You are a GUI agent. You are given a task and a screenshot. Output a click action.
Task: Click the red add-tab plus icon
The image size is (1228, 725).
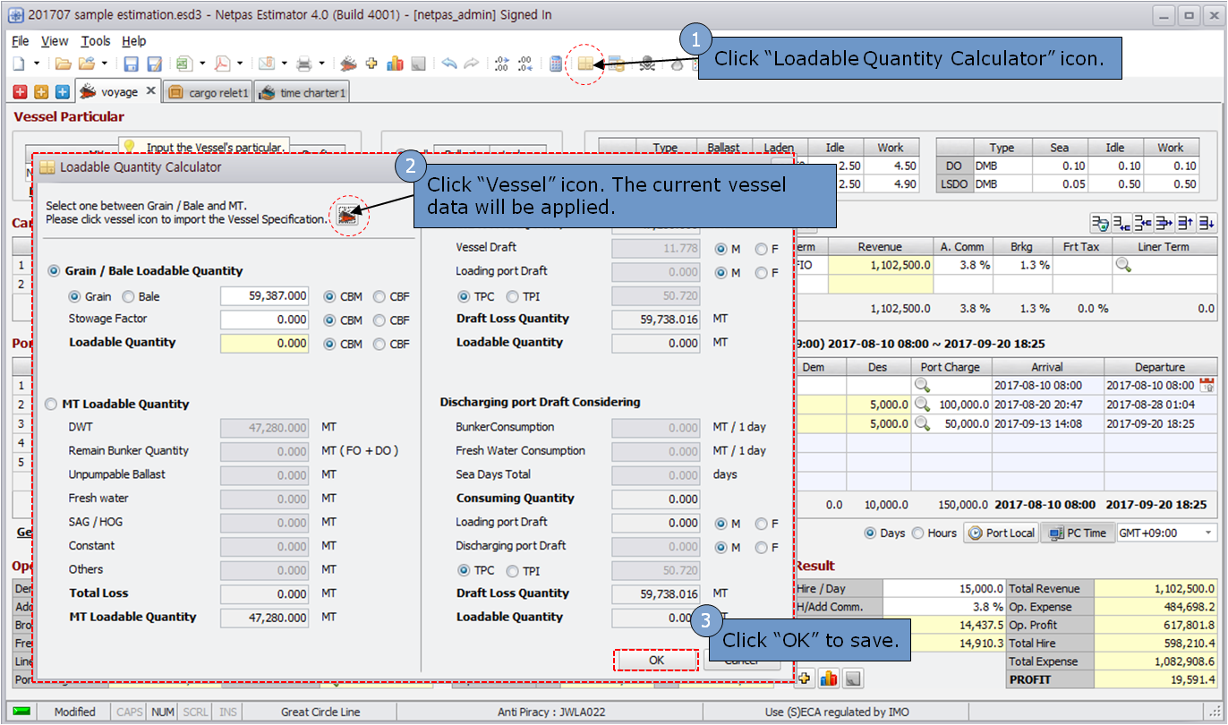21,92
